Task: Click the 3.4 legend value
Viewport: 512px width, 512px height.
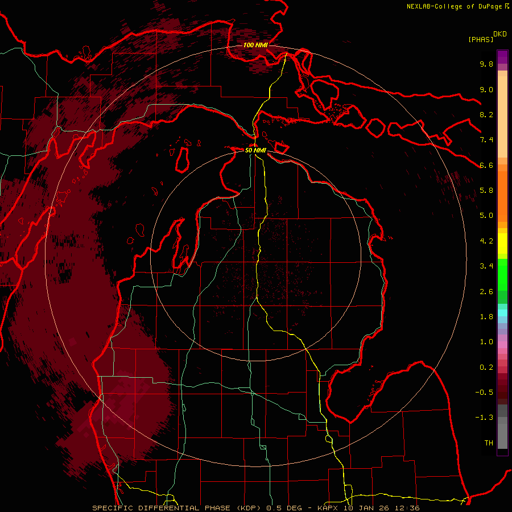Action: 486,266
